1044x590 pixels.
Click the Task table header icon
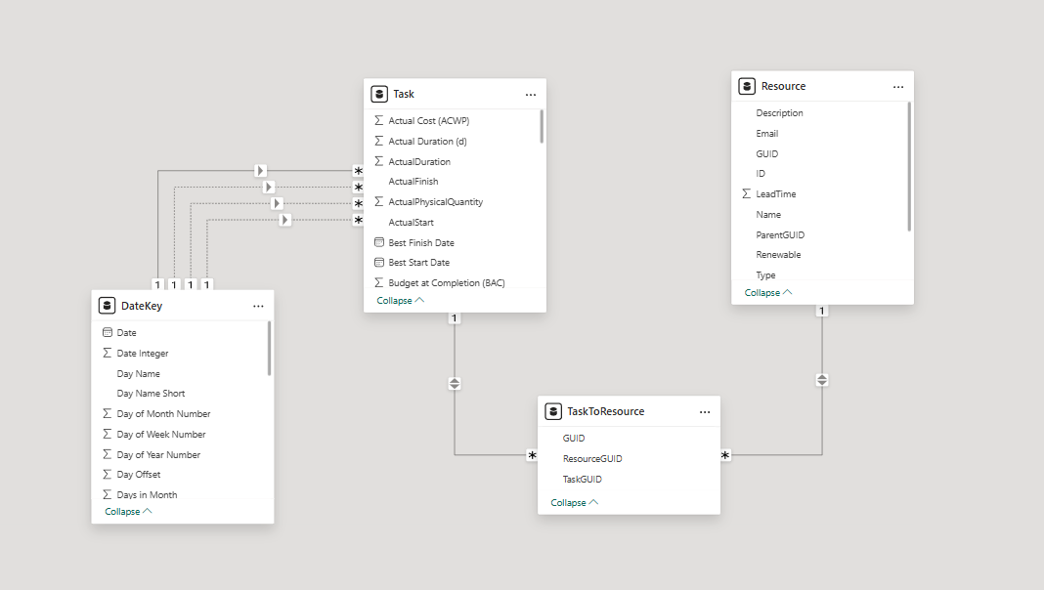(380, 95)
